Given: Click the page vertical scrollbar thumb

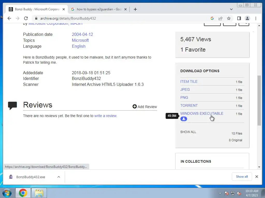Looking at the screenshot, I should pyautogui.click(x=259, y=100).
